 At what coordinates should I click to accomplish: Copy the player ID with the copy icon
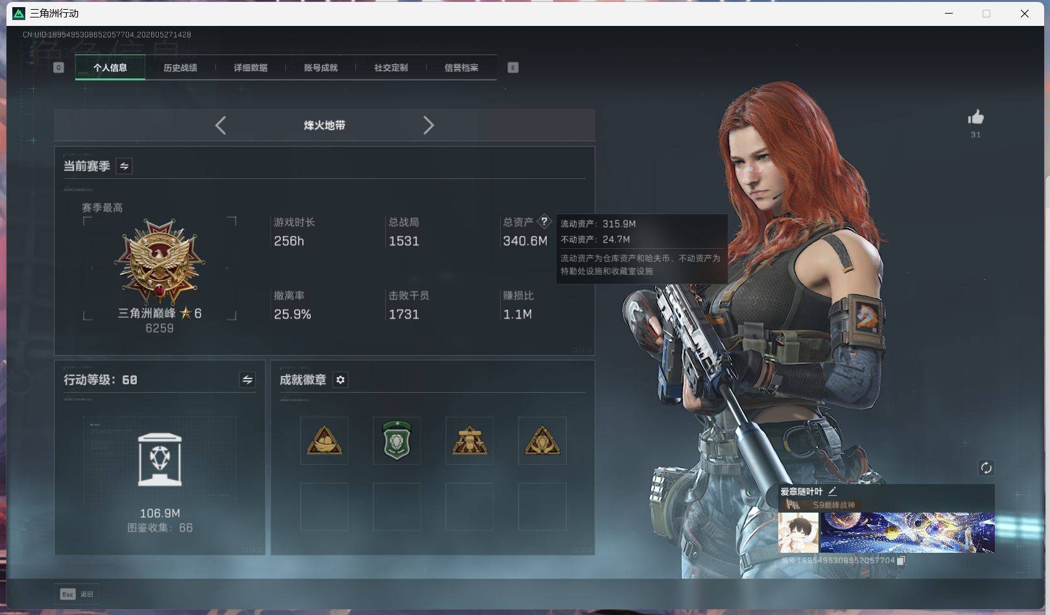pyautogui.click(x=901, y=561)
